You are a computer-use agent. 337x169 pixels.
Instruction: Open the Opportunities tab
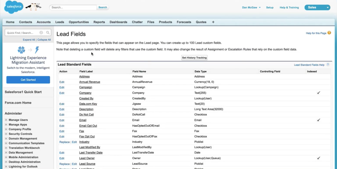pos(79,22)
